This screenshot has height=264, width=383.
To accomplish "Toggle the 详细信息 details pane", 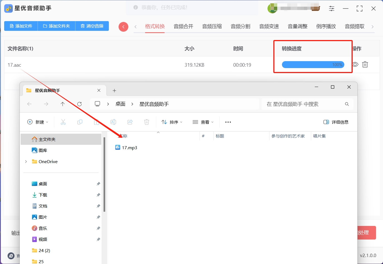I will pyautogui.click(x=336, y=122).
